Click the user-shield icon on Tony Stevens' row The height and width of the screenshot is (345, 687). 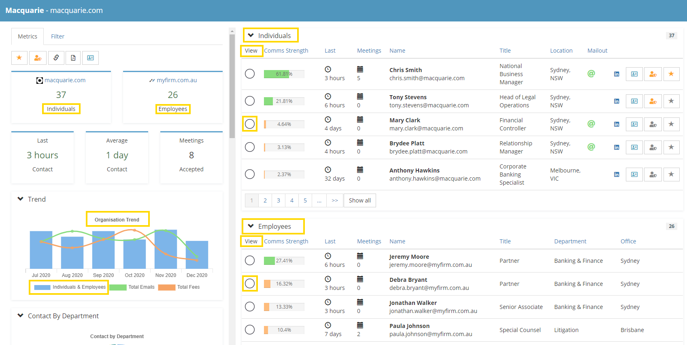653,101
